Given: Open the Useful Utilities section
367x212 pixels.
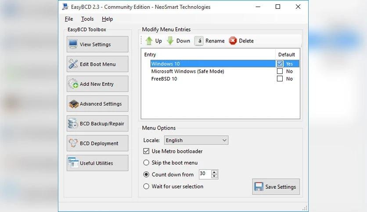Looking at the screenshot, I should (x=97, y=163).
